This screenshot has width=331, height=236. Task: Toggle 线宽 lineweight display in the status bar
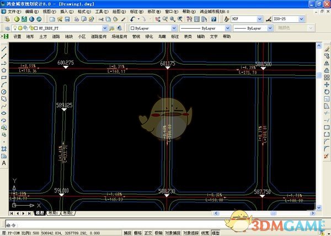pos(205,233)
